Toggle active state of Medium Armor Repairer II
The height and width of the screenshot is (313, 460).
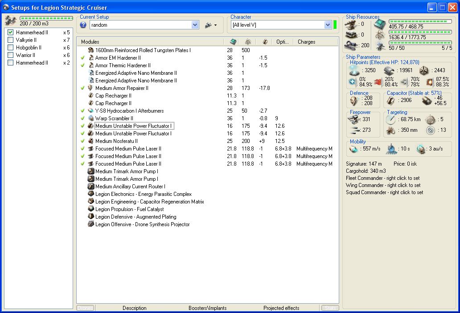pyautogui.click(x=83, y=88)
